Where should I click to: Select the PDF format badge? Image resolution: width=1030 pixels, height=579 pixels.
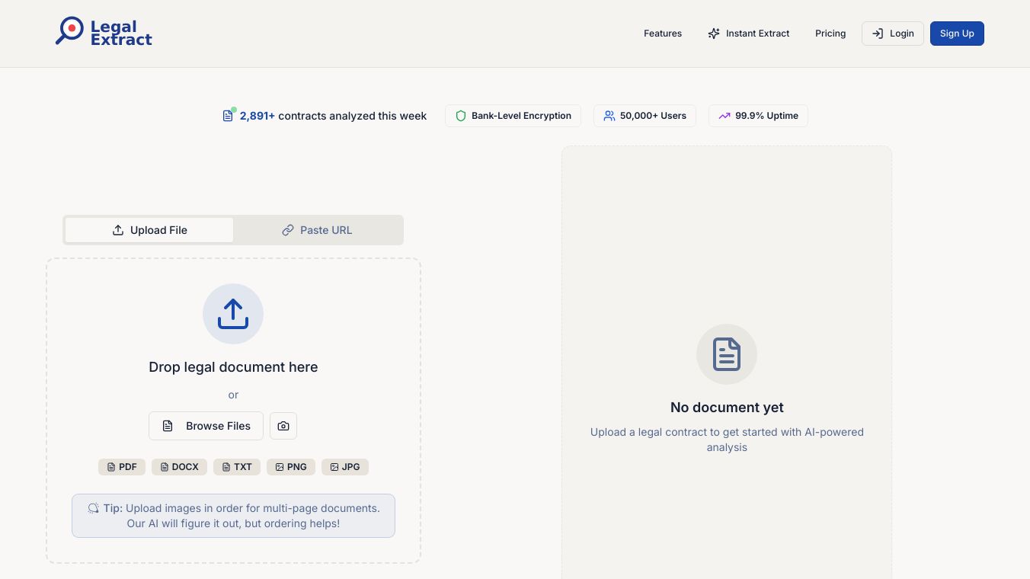[122, 467]
